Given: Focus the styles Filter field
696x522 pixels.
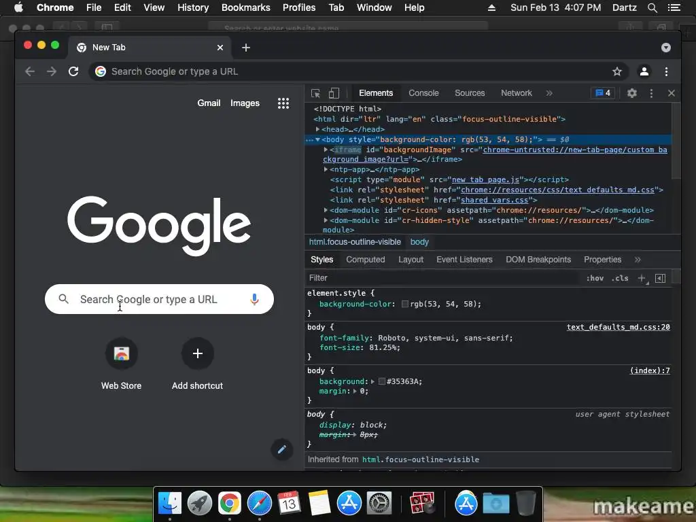Looking at the screenshot, I should click(x=444, y=278).
